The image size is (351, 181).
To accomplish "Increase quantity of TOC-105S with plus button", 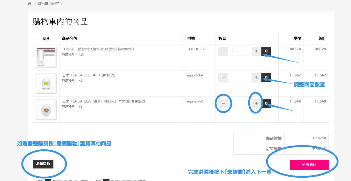I will pyautogui.click(x=257, y=51).
